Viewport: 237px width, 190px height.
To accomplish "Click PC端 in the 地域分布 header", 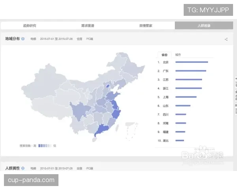I will click(90, 39).
